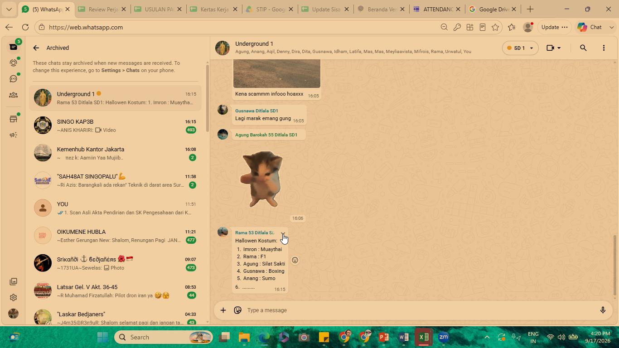619x348 pixels.
Task: Open WhatsApp settings gear icon
Action: 13,298
